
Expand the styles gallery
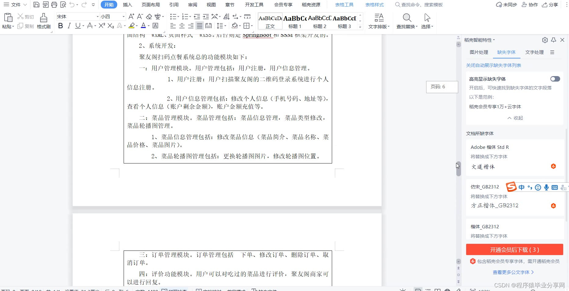point(360,27)
